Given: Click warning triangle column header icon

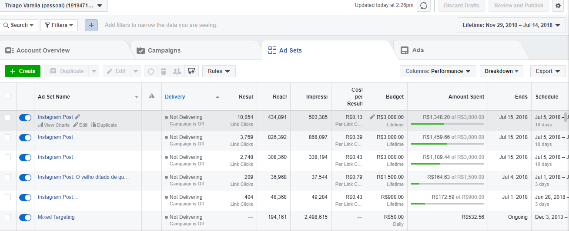Looking at the screenshot, I should coord(151,96).
